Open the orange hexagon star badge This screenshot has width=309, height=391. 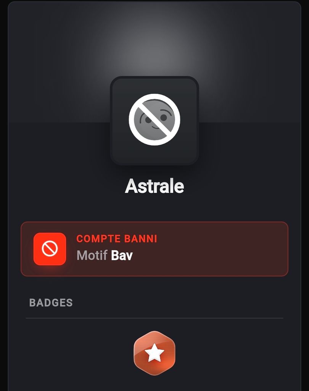pos(154,353)
